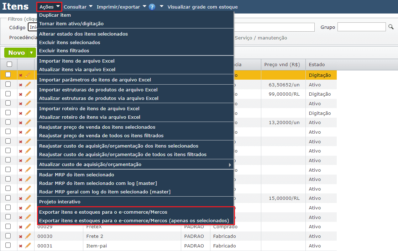398x251 pixels.
Task: Click the pencil edit icon for item 00031
Action: point(28,246)
